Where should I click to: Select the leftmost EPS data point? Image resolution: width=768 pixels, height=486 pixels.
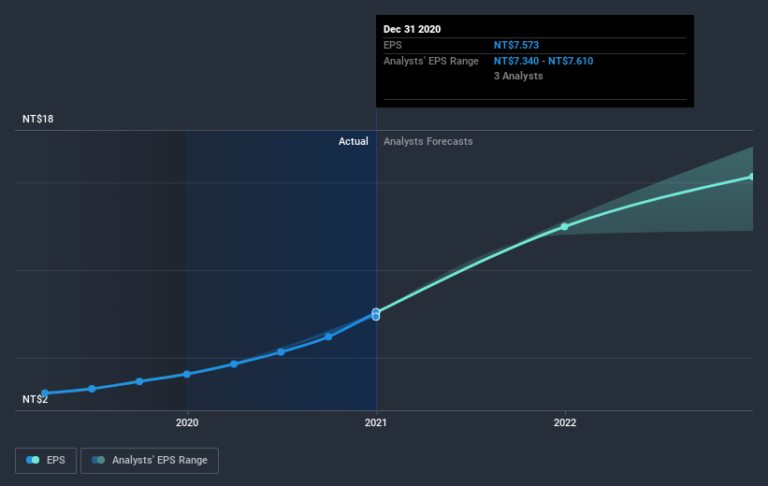(x=45, y=393)
